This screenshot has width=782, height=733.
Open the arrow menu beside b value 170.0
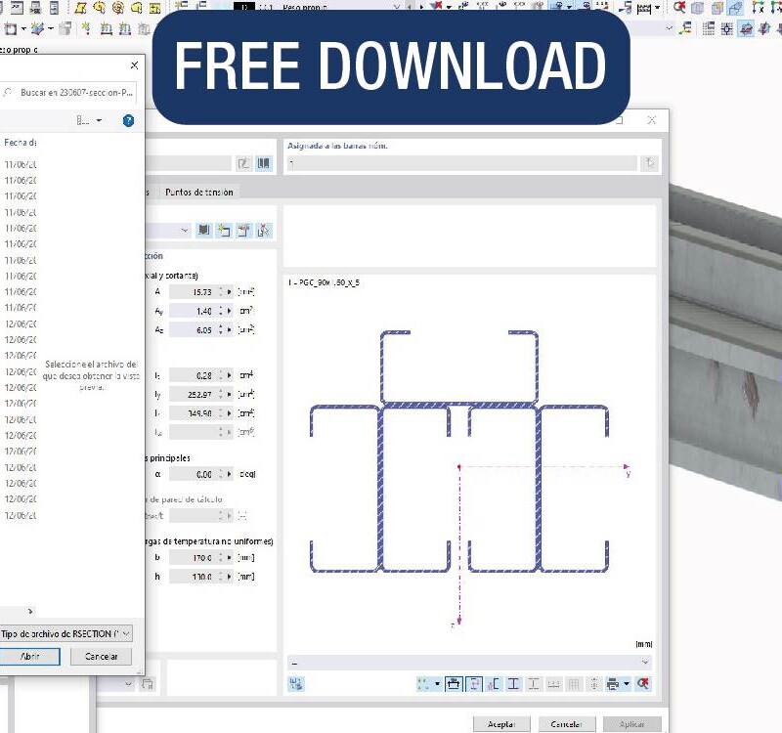[229, 557]
